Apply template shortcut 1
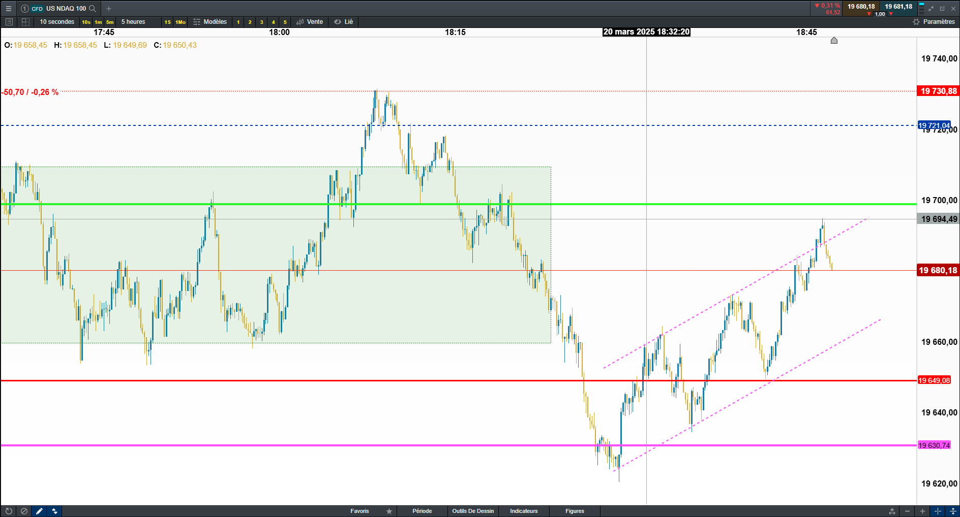Image resolution: width=960 pixels, height=517 pixels. pyautogui.click(x=238, y=22)
